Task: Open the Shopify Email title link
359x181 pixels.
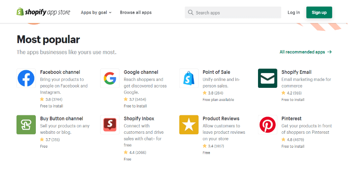Action: click(x=296, y=72)
